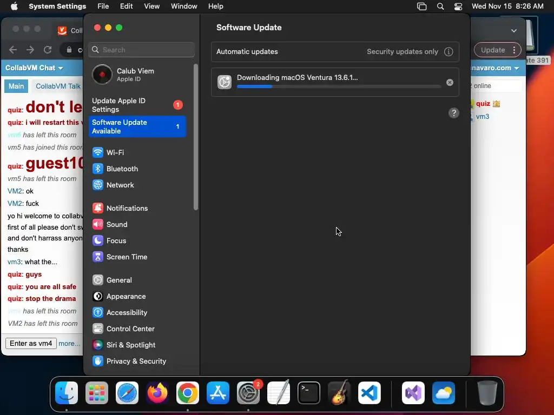Viewport: 554px width, 415px height.
Task: Open the Help menu
Action: point(215,6)
